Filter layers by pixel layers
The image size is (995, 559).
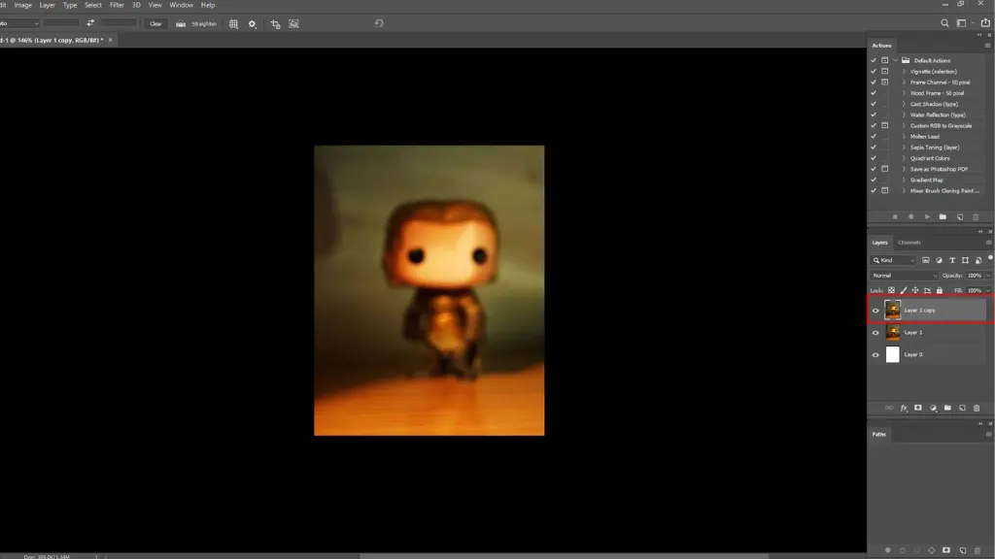click(926, 260)
